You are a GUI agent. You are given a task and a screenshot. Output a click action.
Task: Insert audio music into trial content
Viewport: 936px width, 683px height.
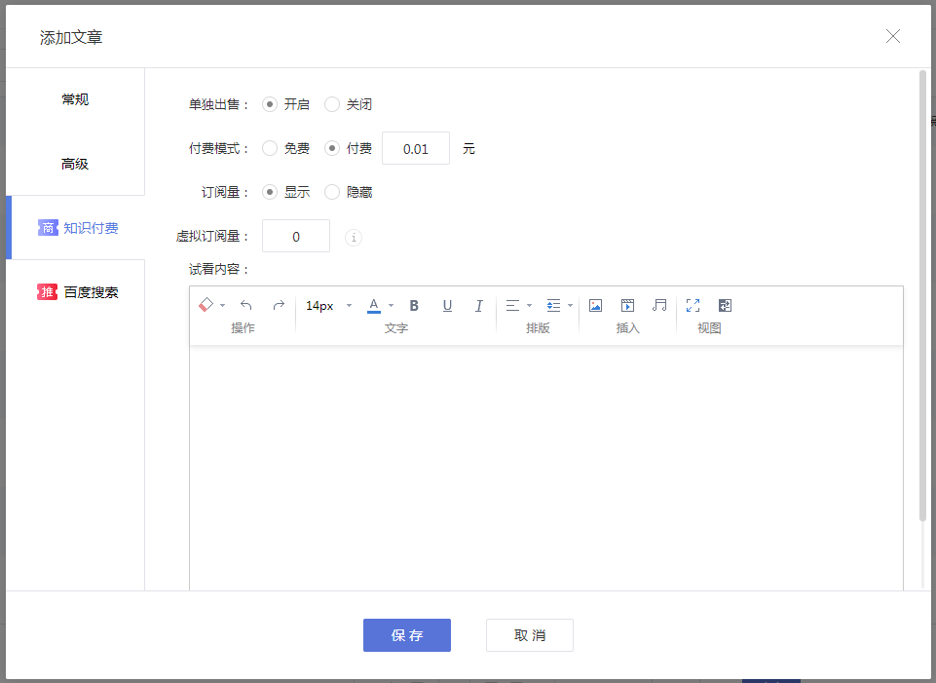coord(659,306)
